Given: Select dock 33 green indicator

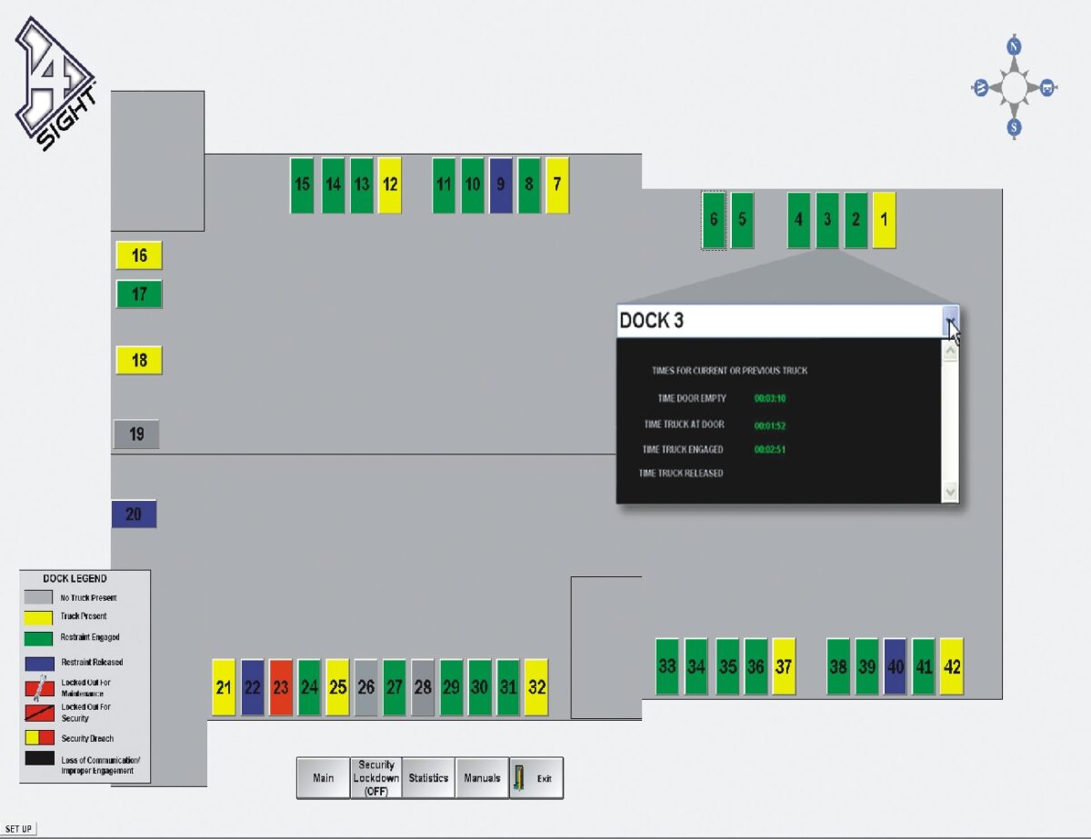Looking at the screenshot, I should pyautogui.click(x=667, y=666).
